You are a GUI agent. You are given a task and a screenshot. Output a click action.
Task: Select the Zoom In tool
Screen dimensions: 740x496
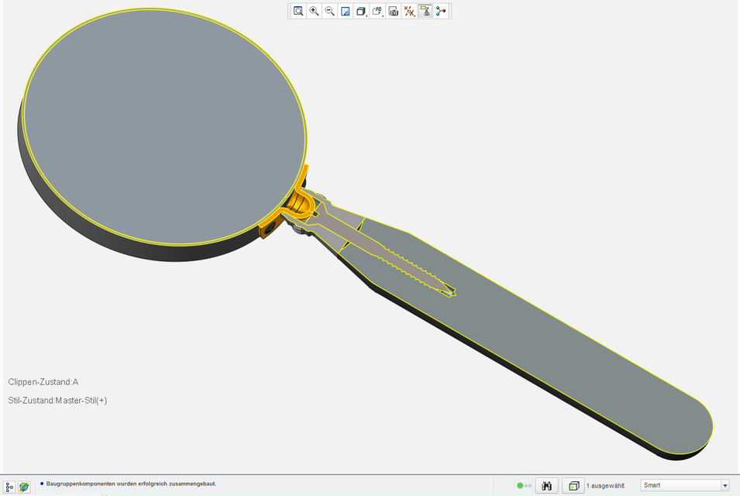(314, 11)
